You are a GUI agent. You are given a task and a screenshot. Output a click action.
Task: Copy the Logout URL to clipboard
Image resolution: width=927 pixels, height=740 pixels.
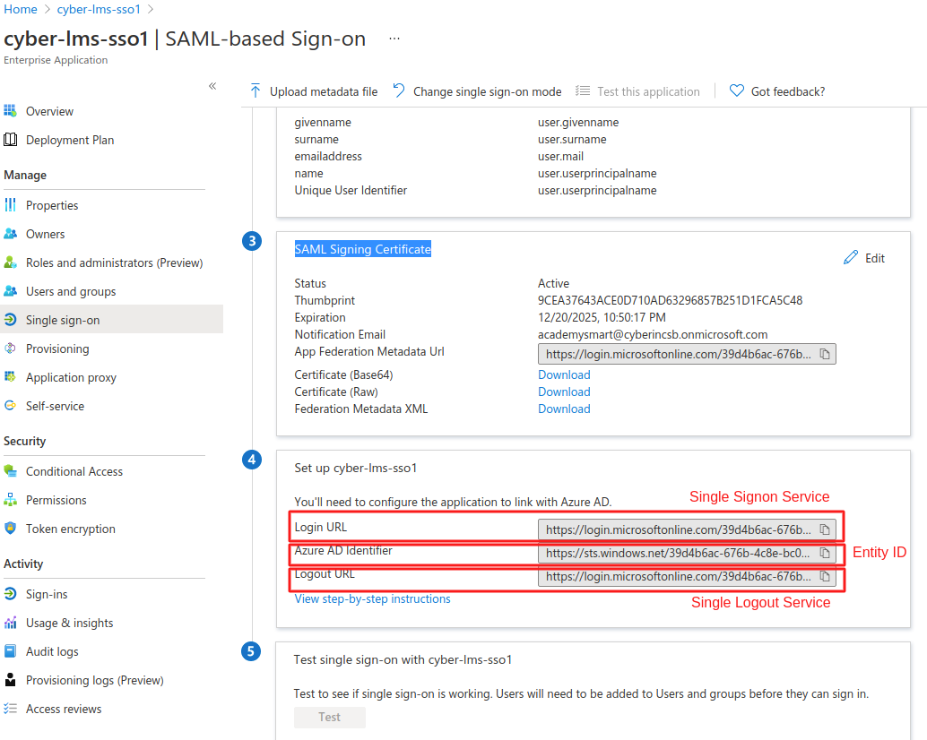coord(825,576)
